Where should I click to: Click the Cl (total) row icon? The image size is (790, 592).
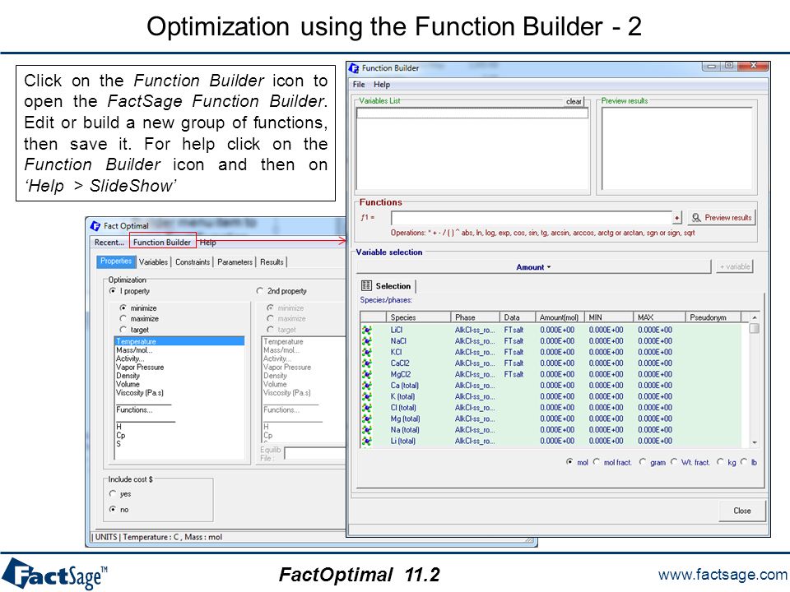pos(367,408)
